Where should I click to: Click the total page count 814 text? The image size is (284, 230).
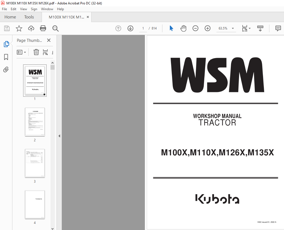tap(154, 28)
